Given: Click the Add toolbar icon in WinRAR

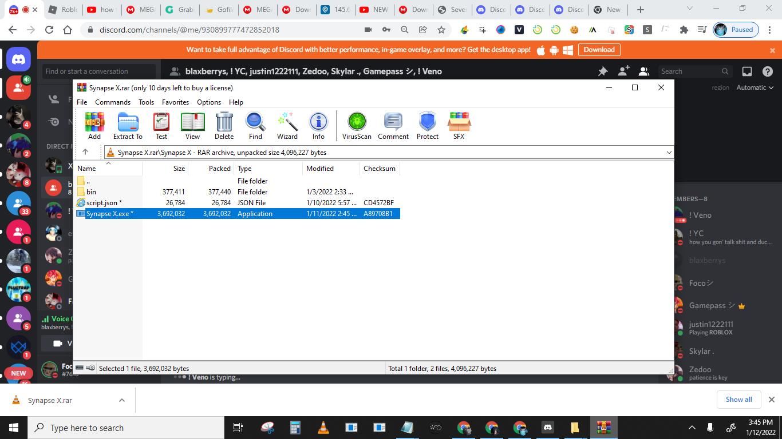Looking at the screenshot, I should pyautogui.click(x=94, y=126).
